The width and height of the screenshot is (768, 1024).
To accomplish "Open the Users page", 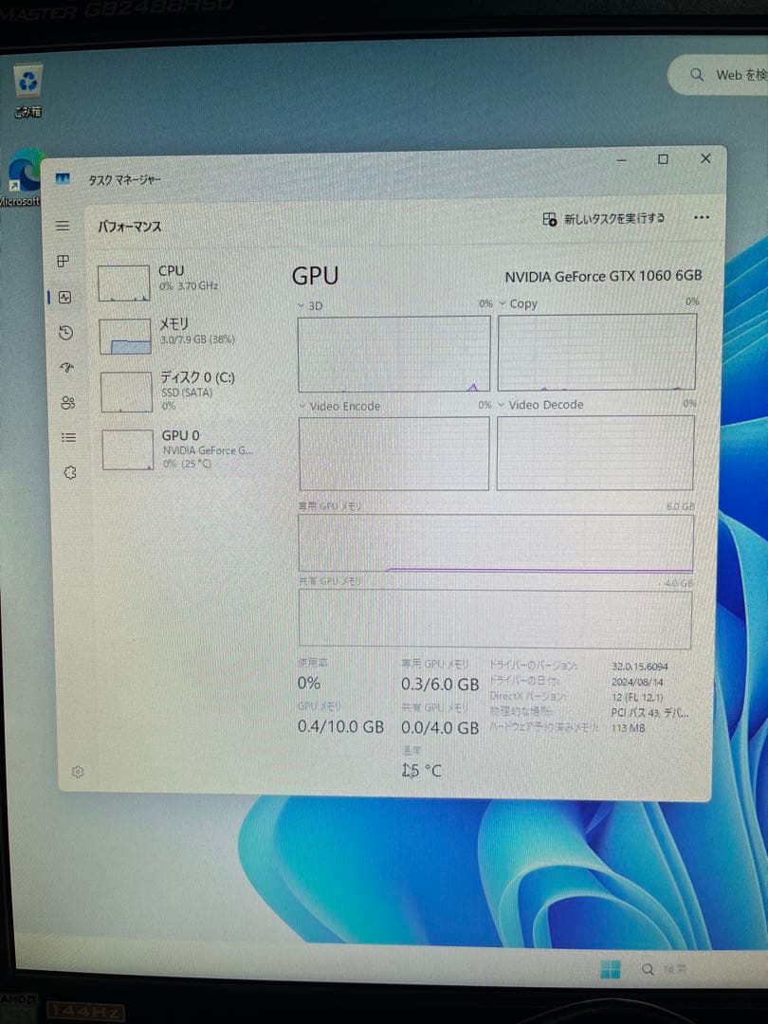I will click(66, 402).
